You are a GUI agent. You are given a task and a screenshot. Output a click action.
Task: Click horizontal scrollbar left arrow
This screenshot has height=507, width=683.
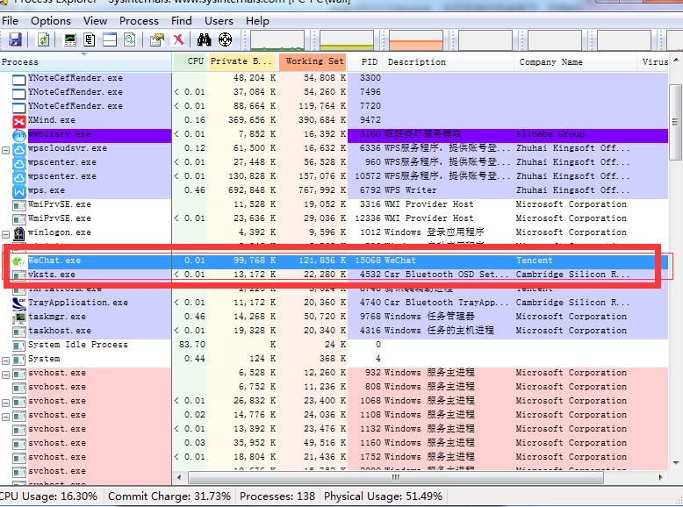(178, 477)
